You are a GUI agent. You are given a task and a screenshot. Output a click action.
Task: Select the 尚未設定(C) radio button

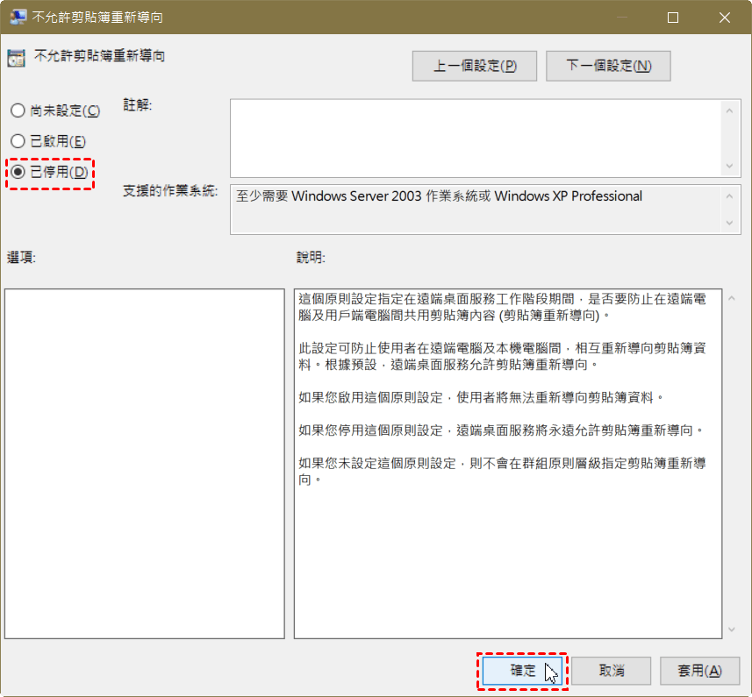click(17, 110)
